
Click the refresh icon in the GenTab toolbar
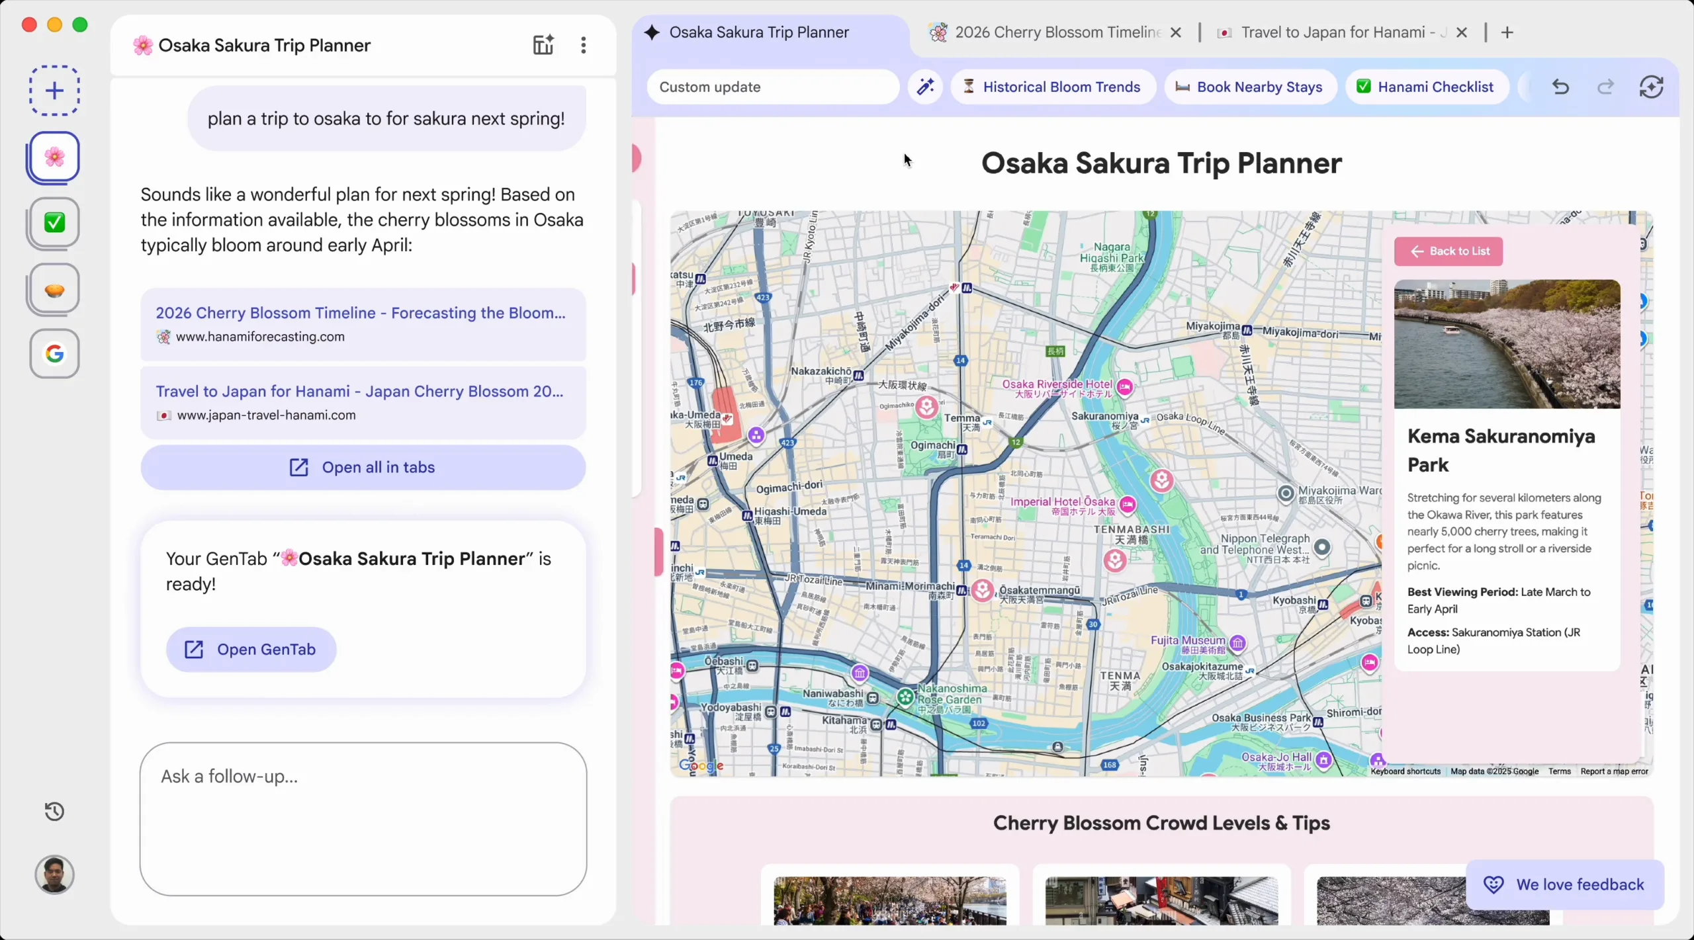[1651, 87]
